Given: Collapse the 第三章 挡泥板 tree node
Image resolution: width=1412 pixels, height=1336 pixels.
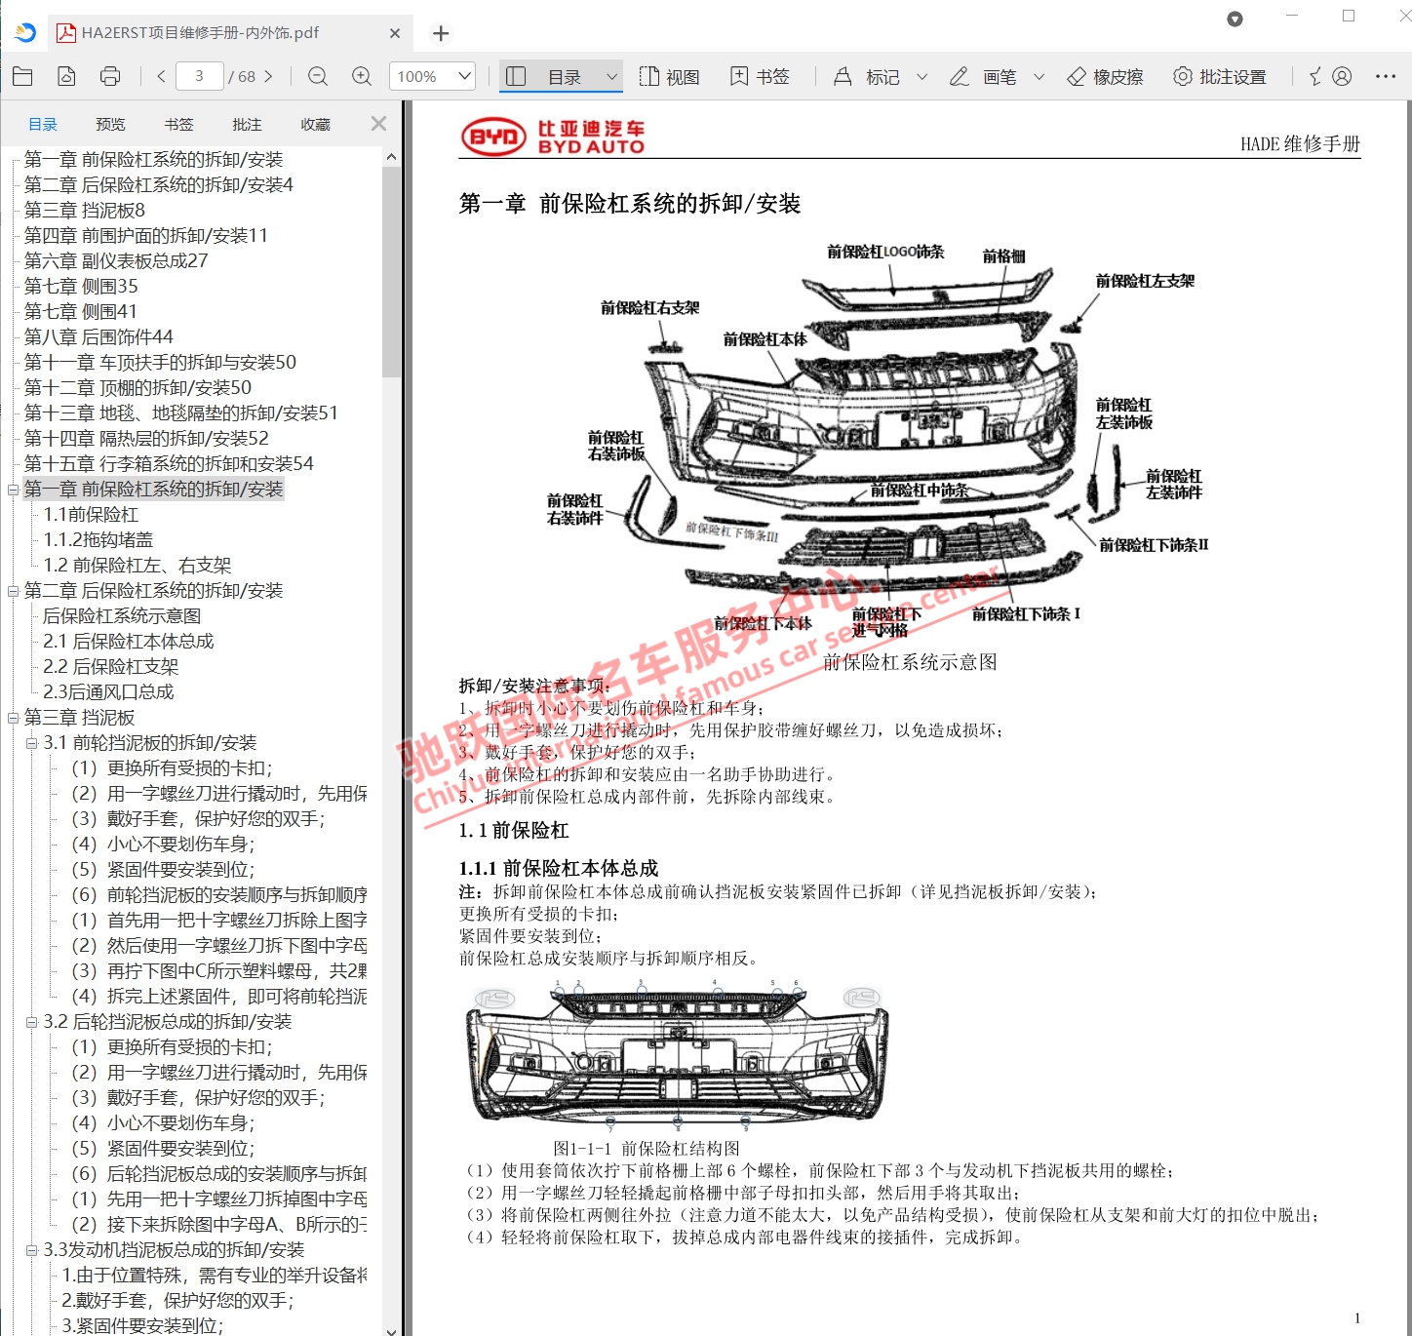Looking at the screenshot, I should 13,717.
